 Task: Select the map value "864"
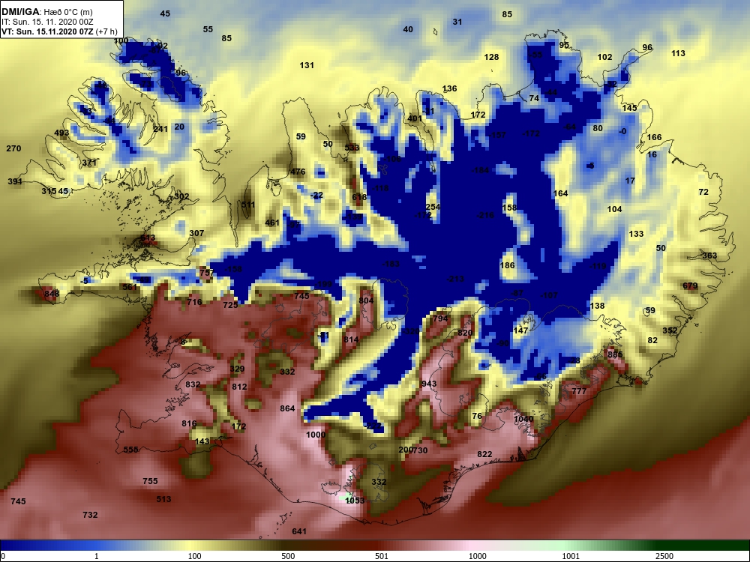287,408
